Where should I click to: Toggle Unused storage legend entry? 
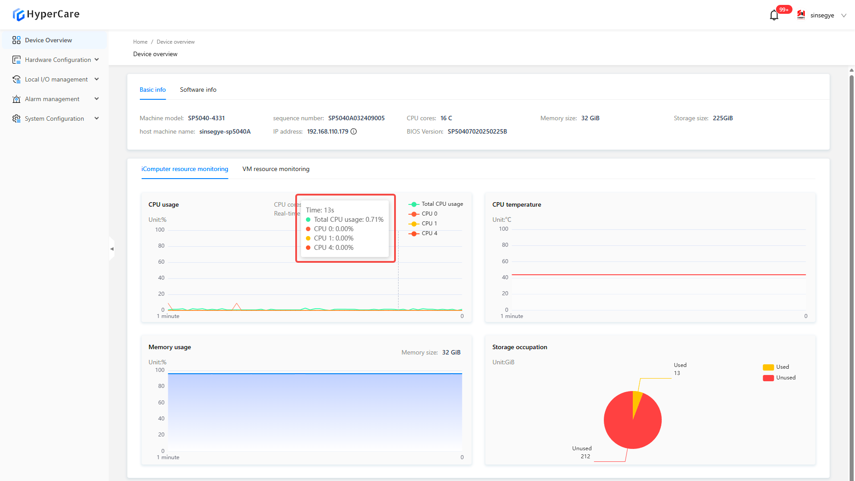click(x=779, y=378)
